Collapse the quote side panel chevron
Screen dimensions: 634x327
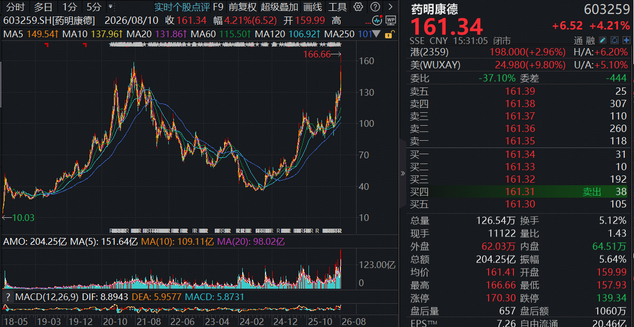tap(403, 173)
